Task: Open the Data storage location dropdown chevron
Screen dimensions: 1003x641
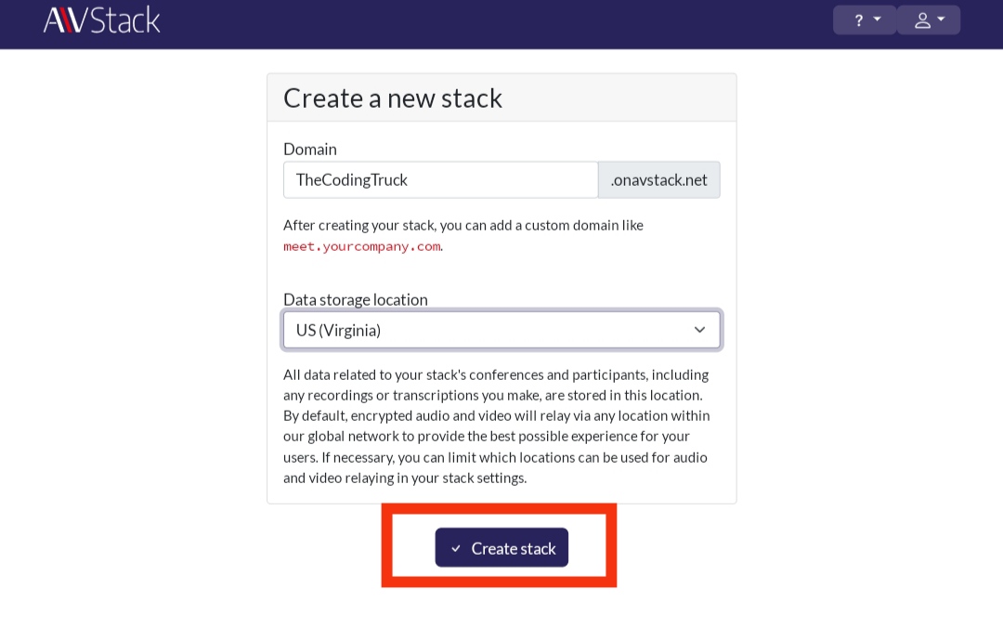Action: tap(699, 330)
